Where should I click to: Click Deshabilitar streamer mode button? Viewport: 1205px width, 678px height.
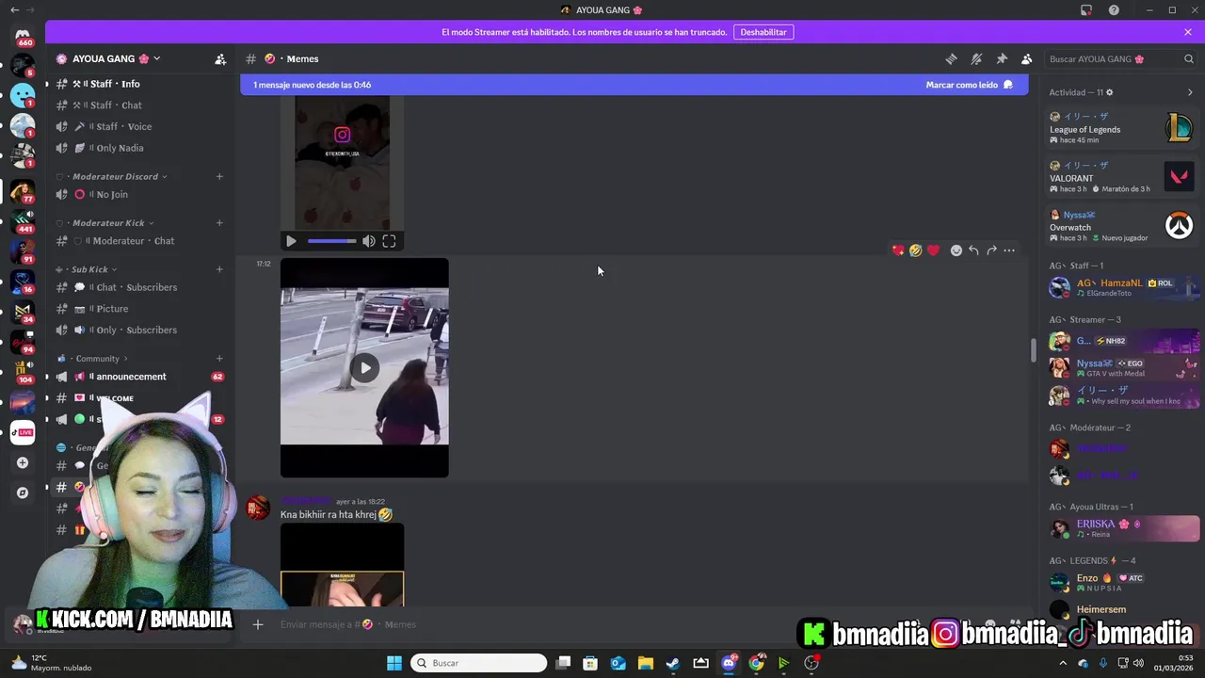point(763,32)
